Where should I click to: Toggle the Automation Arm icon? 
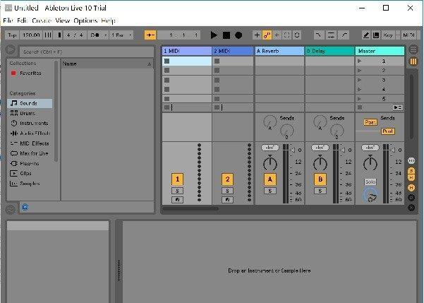coord(267,35)
